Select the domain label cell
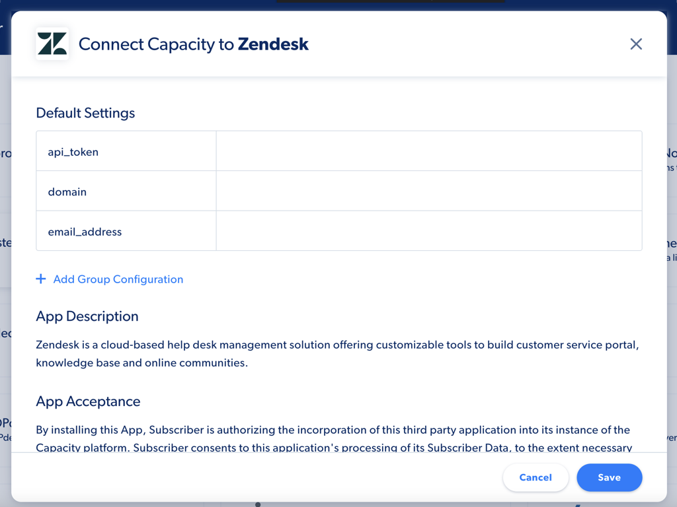 tap(126, 191)
